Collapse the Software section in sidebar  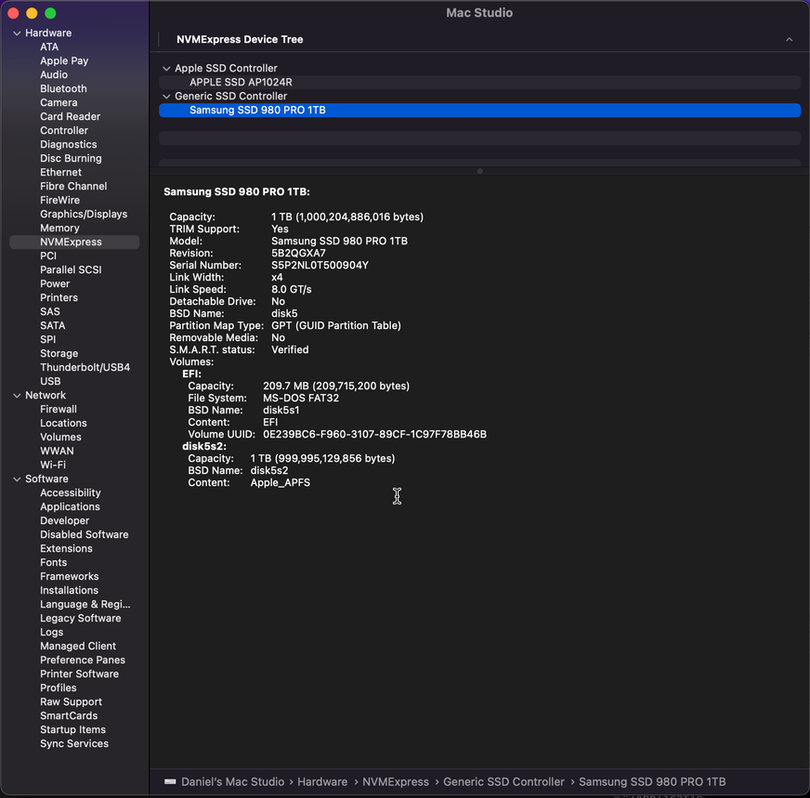pyautogui.click(x=17, y=479)
